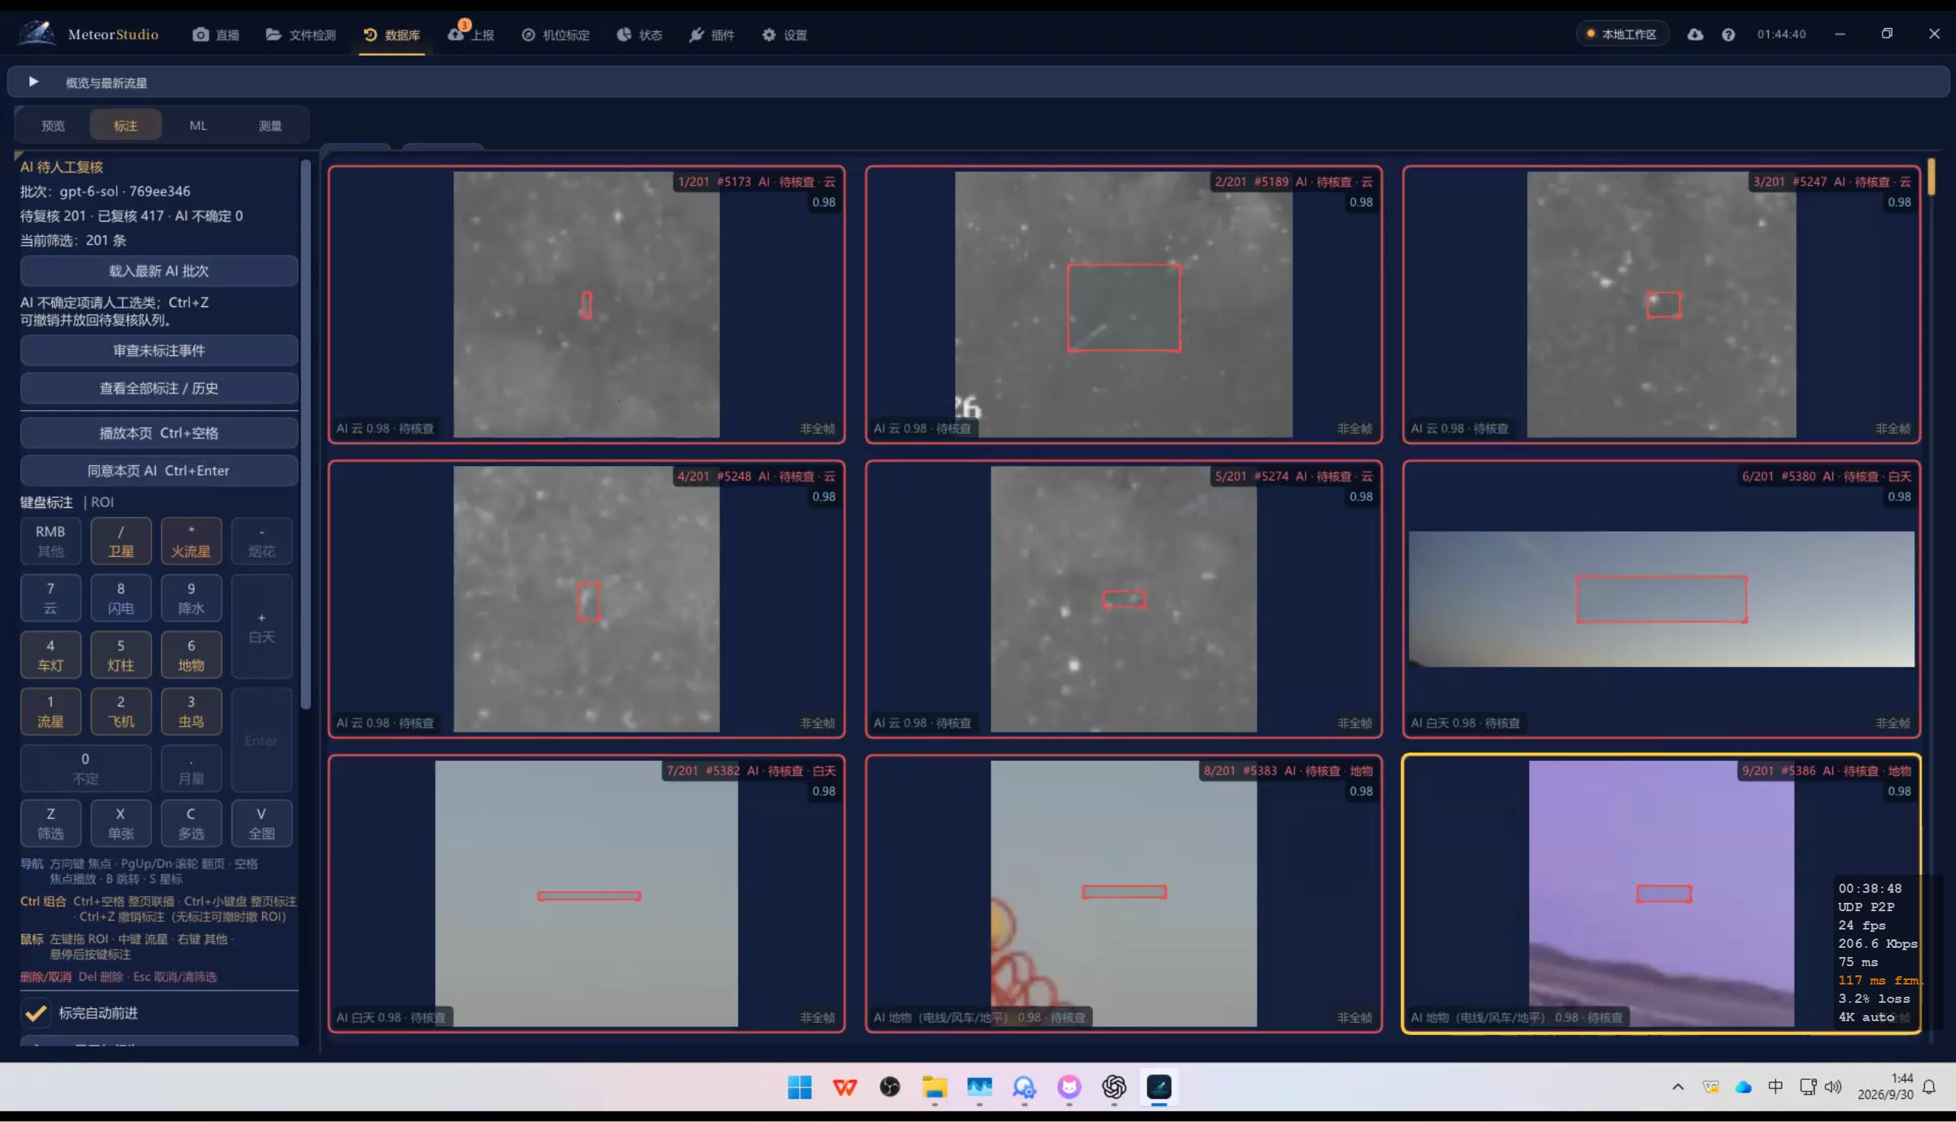The height and width of the screenshot is (1122, 1956).
Task: Open the 上报 upload tab with badge
Action: tap(471, 34)
